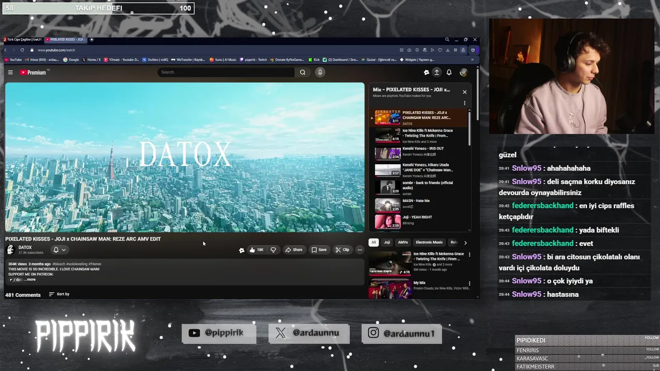
Task: Open the Y2mate bookmark
Action: [122, 60]
